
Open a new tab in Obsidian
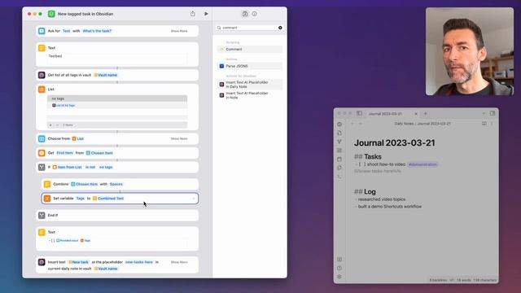tap(425, 113)
